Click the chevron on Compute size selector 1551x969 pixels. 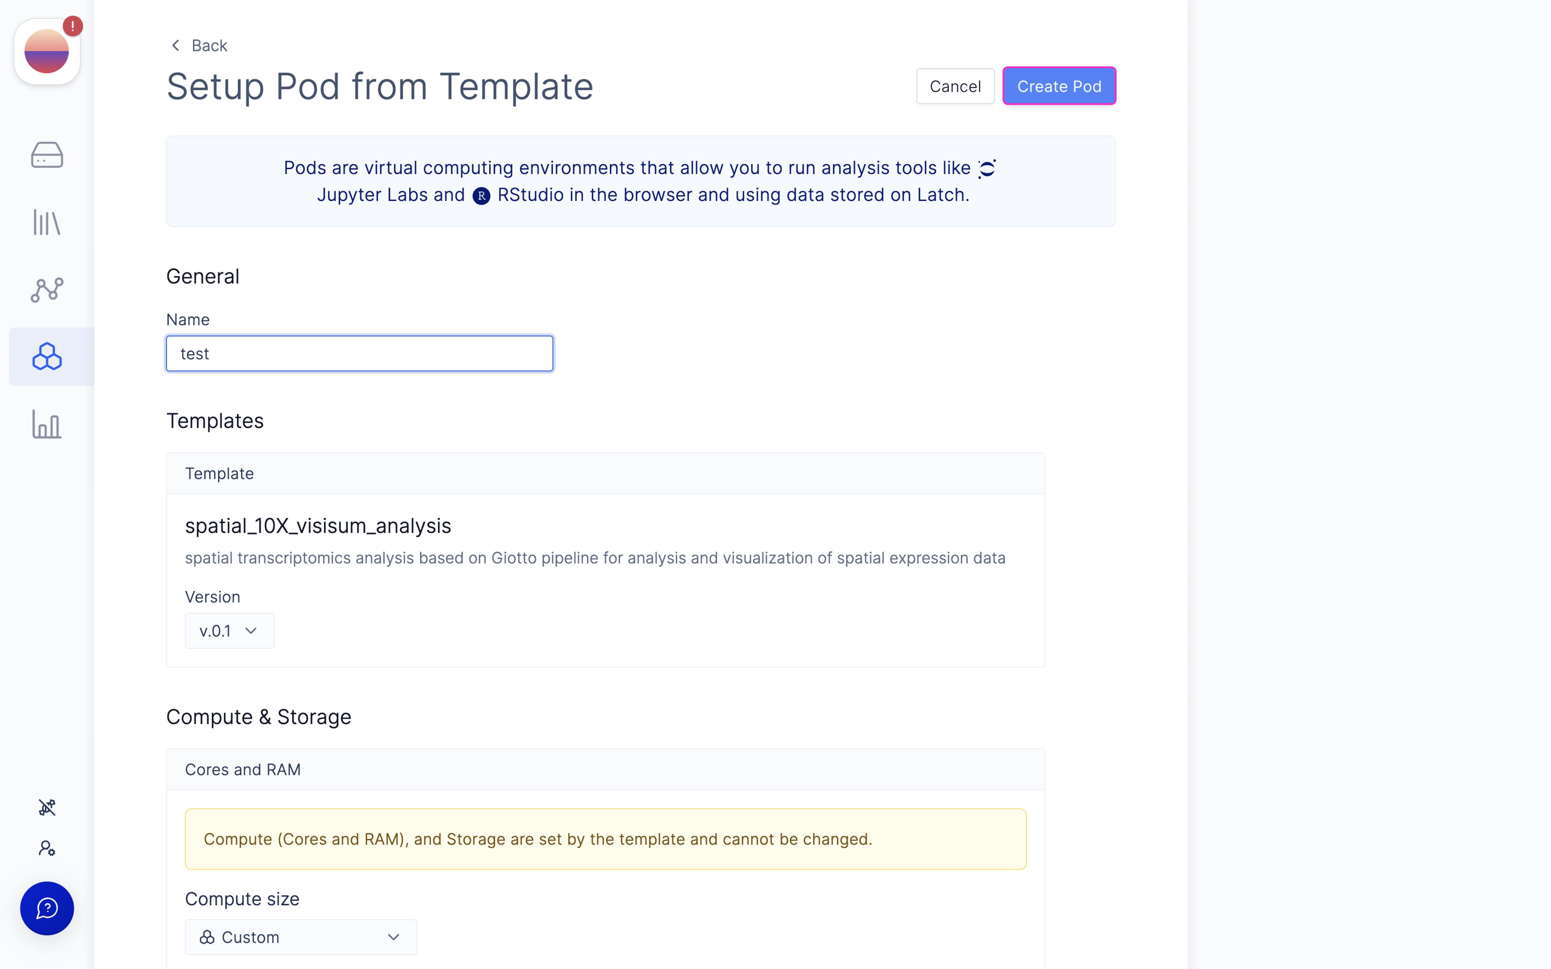393,937
